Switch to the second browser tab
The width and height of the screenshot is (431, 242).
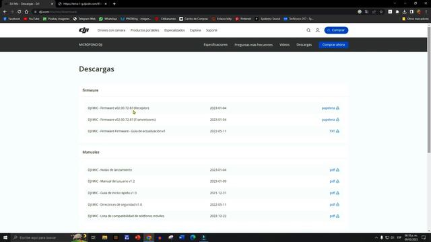(x=82, y=4)
